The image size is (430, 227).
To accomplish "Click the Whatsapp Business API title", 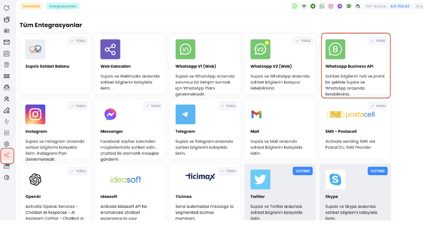I will click(349, 66).
